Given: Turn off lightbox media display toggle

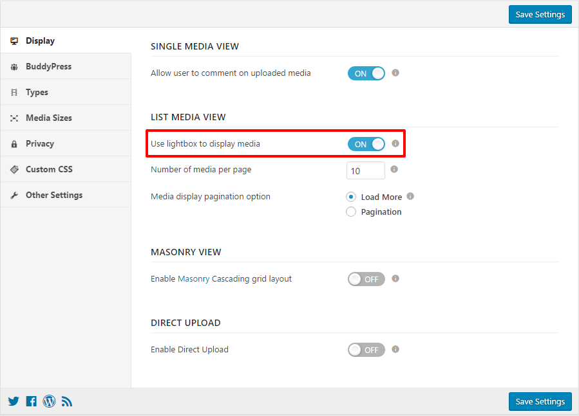Looking at the screenshot, I should point(366,144).
